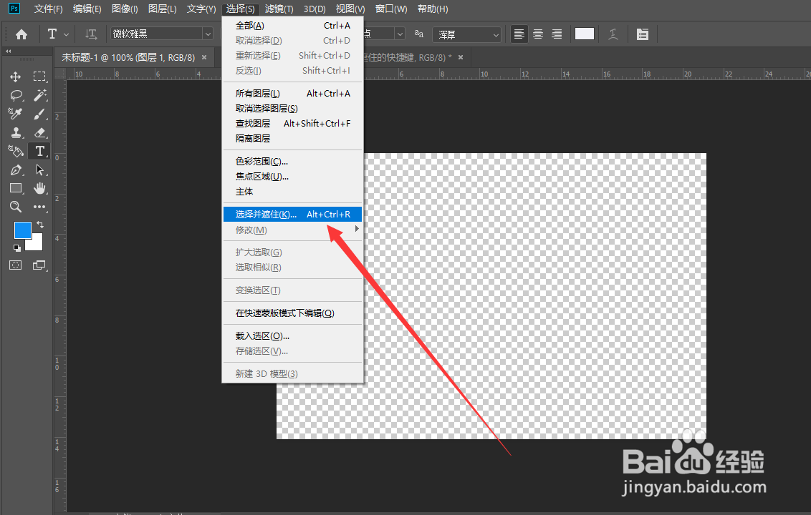Open the 图像(I) menu
811x515 pixels.
coord(125,9)
